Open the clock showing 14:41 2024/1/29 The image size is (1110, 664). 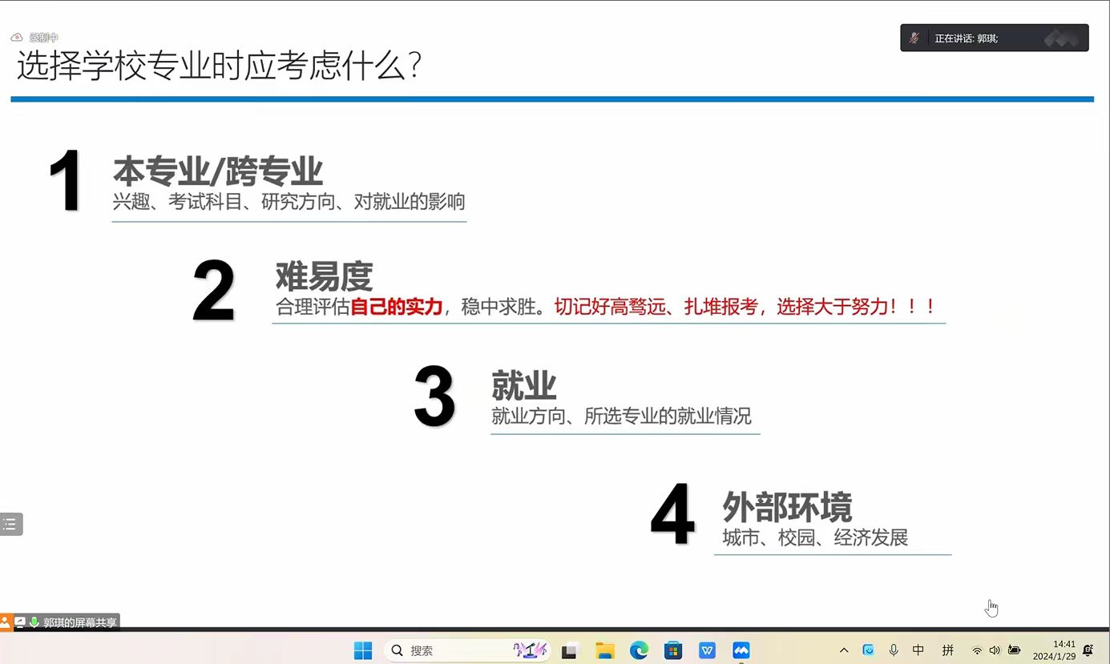tap(1054, 650)
